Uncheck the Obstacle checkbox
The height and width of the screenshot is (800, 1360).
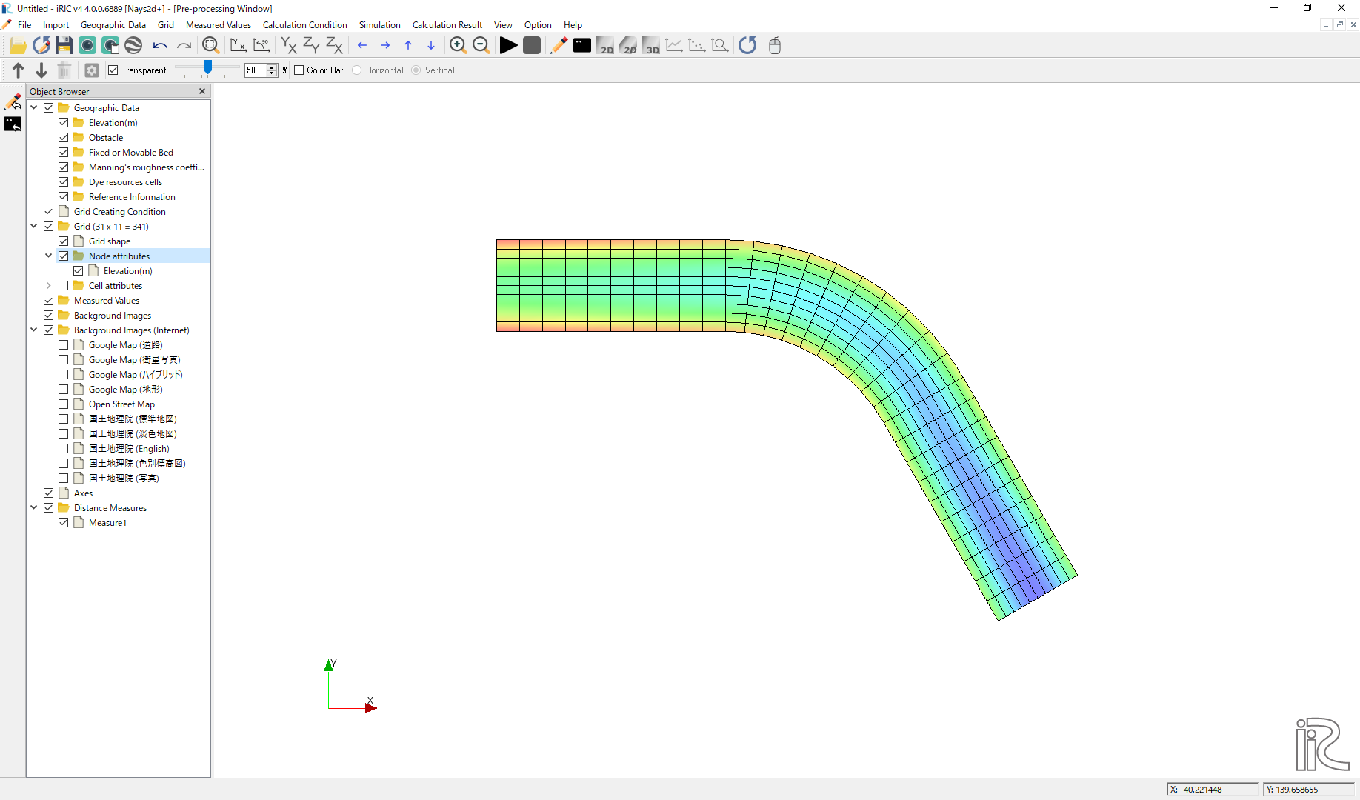[64, 138]
